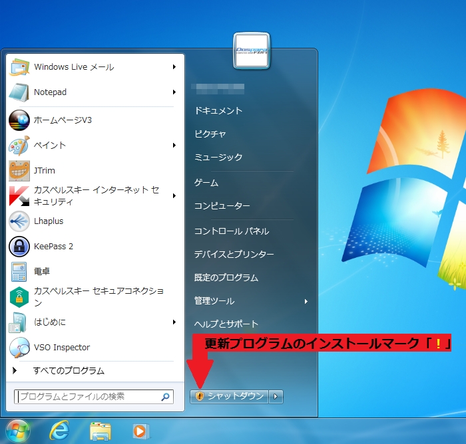
Task: Launch VSO Inspector disc icon
Action: pos(19,348)
